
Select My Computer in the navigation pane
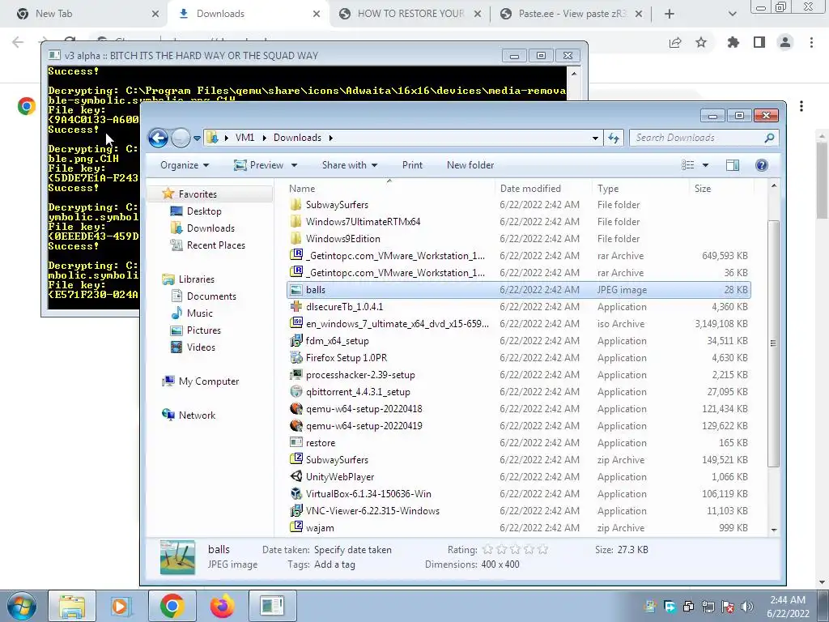(208, 381)
